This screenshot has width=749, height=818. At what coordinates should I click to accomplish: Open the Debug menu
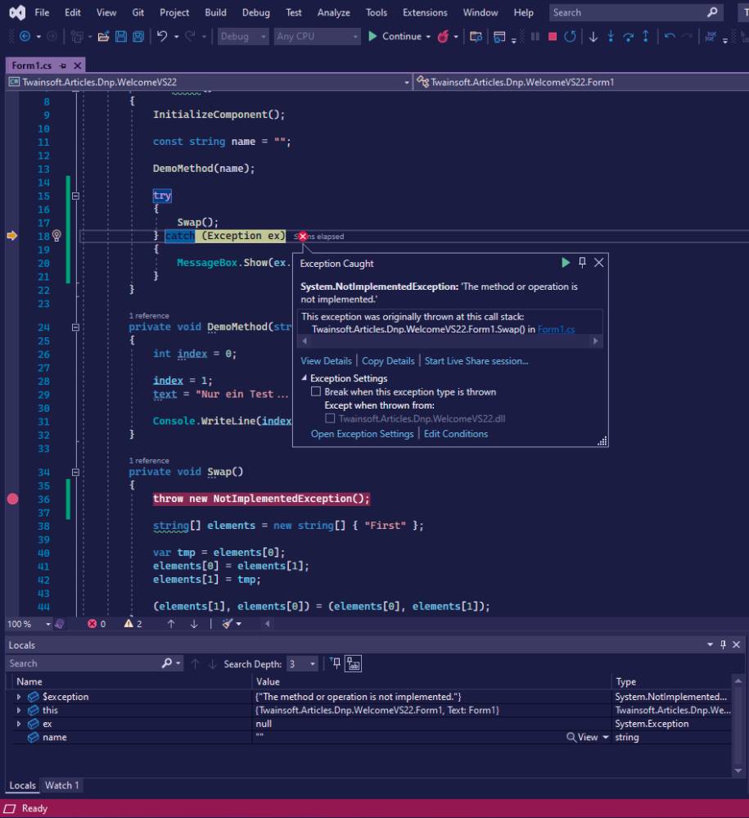255,12
